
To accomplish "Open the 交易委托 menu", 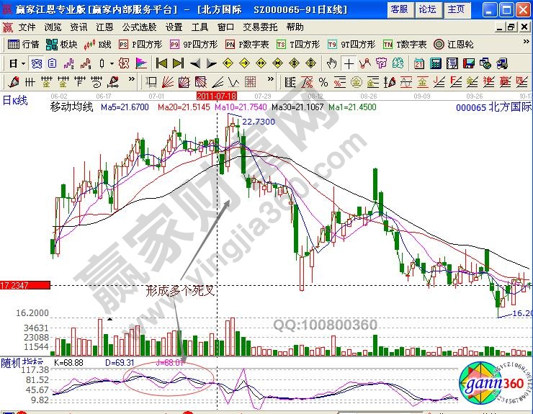I will point(261,27).
